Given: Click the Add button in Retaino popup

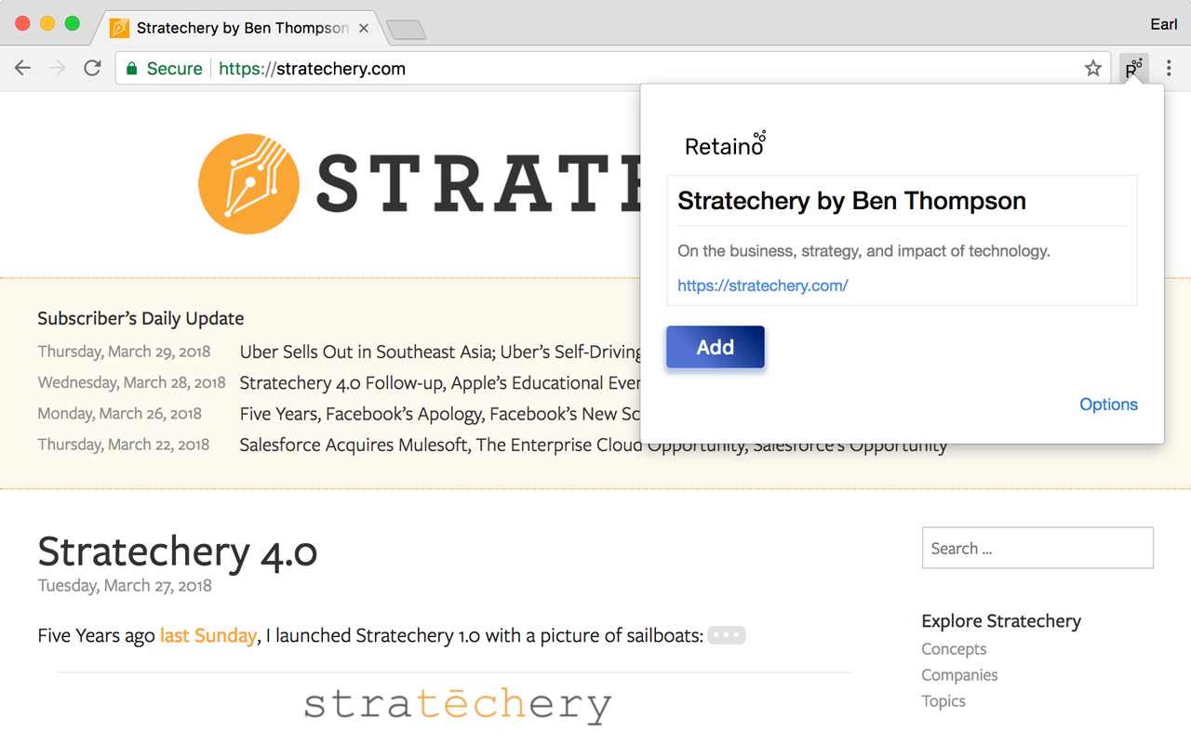Looking at the screenshot, I should coord(716,347).
